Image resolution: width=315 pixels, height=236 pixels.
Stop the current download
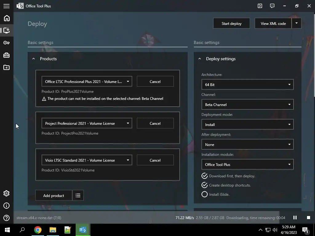308,218
